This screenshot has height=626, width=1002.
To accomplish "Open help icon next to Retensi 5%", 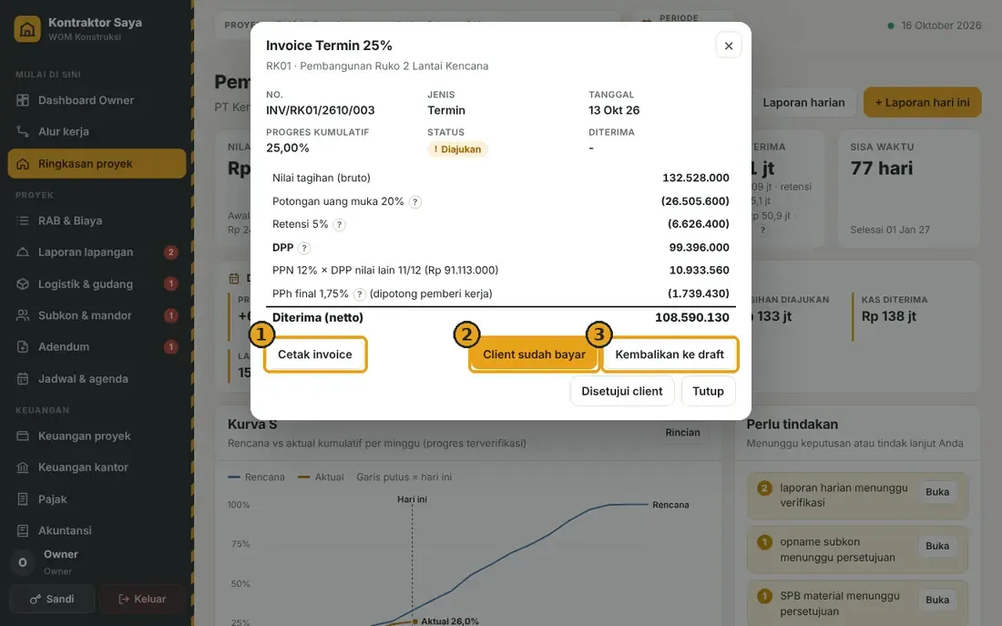I will (x=340, y=224).
